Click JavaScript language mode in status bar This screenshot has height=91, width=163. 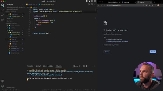[x=70, y=90]
